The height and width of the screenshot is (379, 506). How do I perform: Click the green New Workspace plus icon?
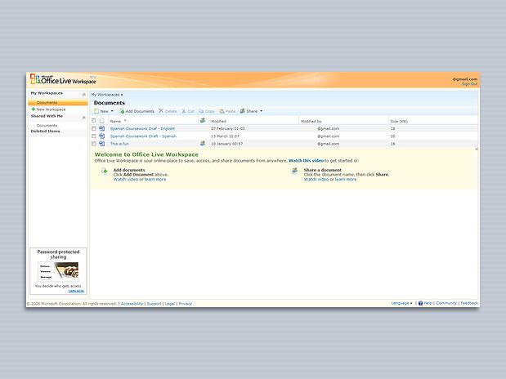click(33, 109)
